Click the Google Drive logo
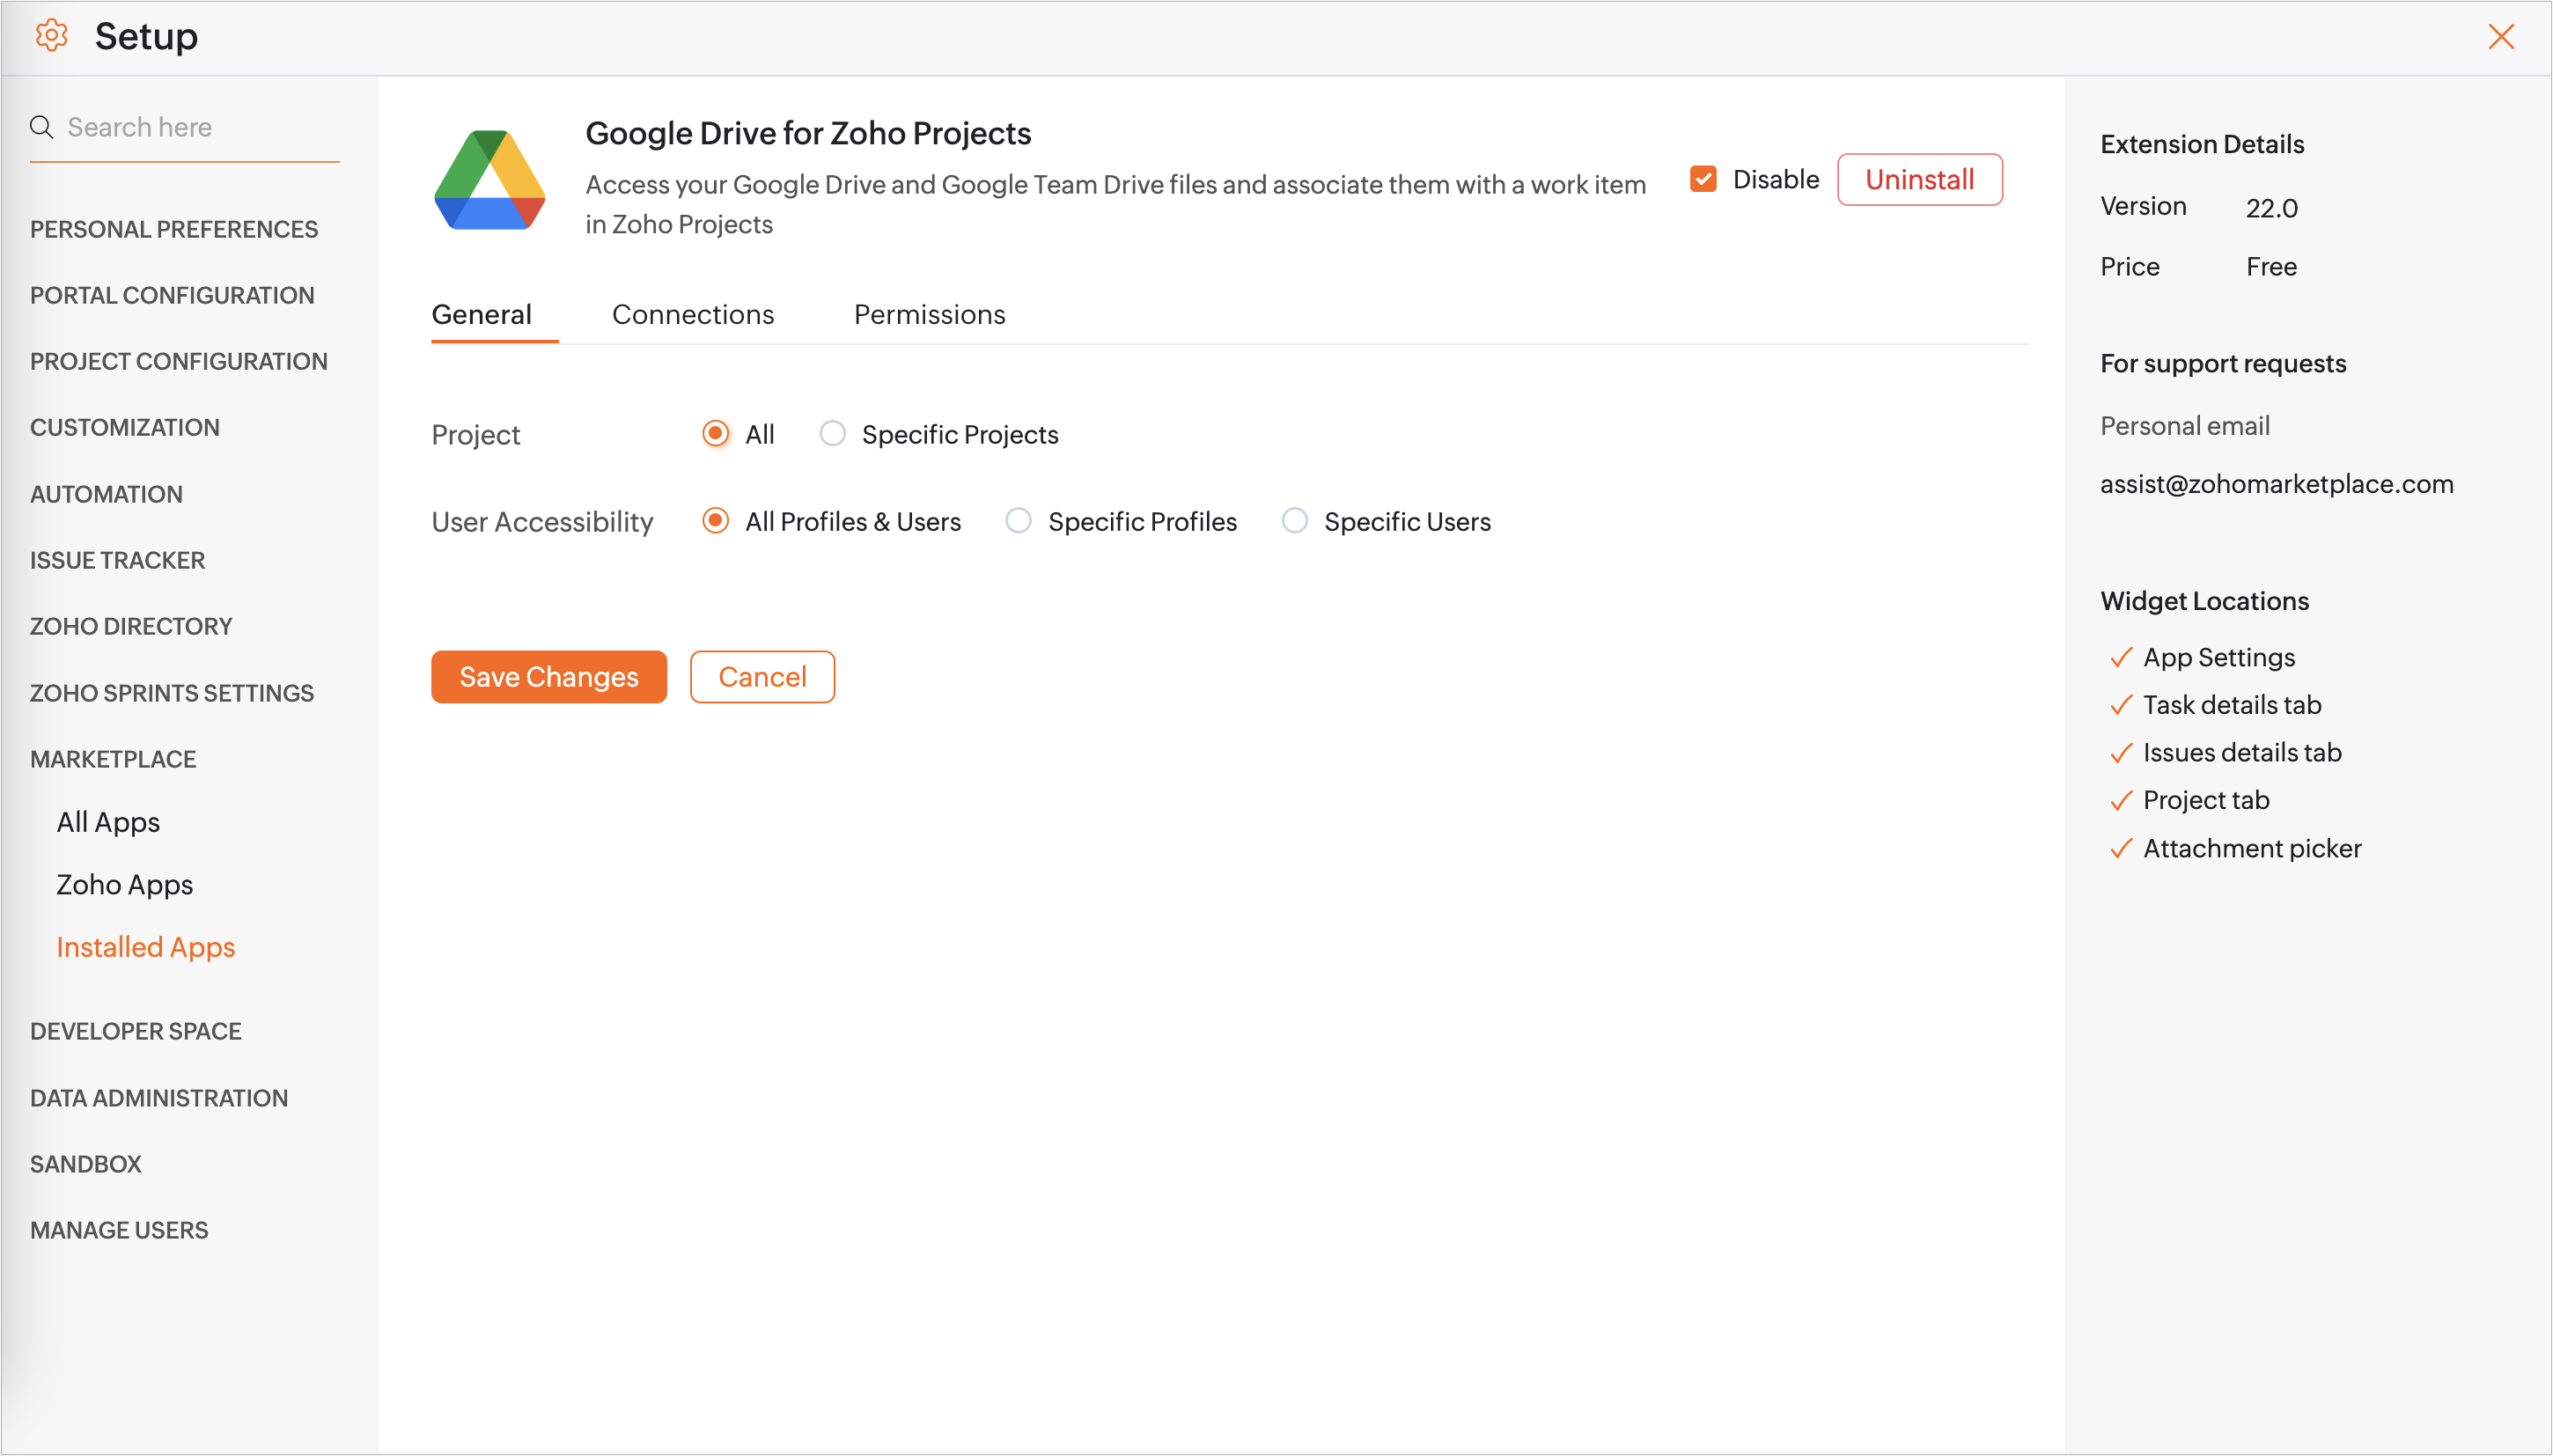2553x1456 pixels. [x=489, y=181]
